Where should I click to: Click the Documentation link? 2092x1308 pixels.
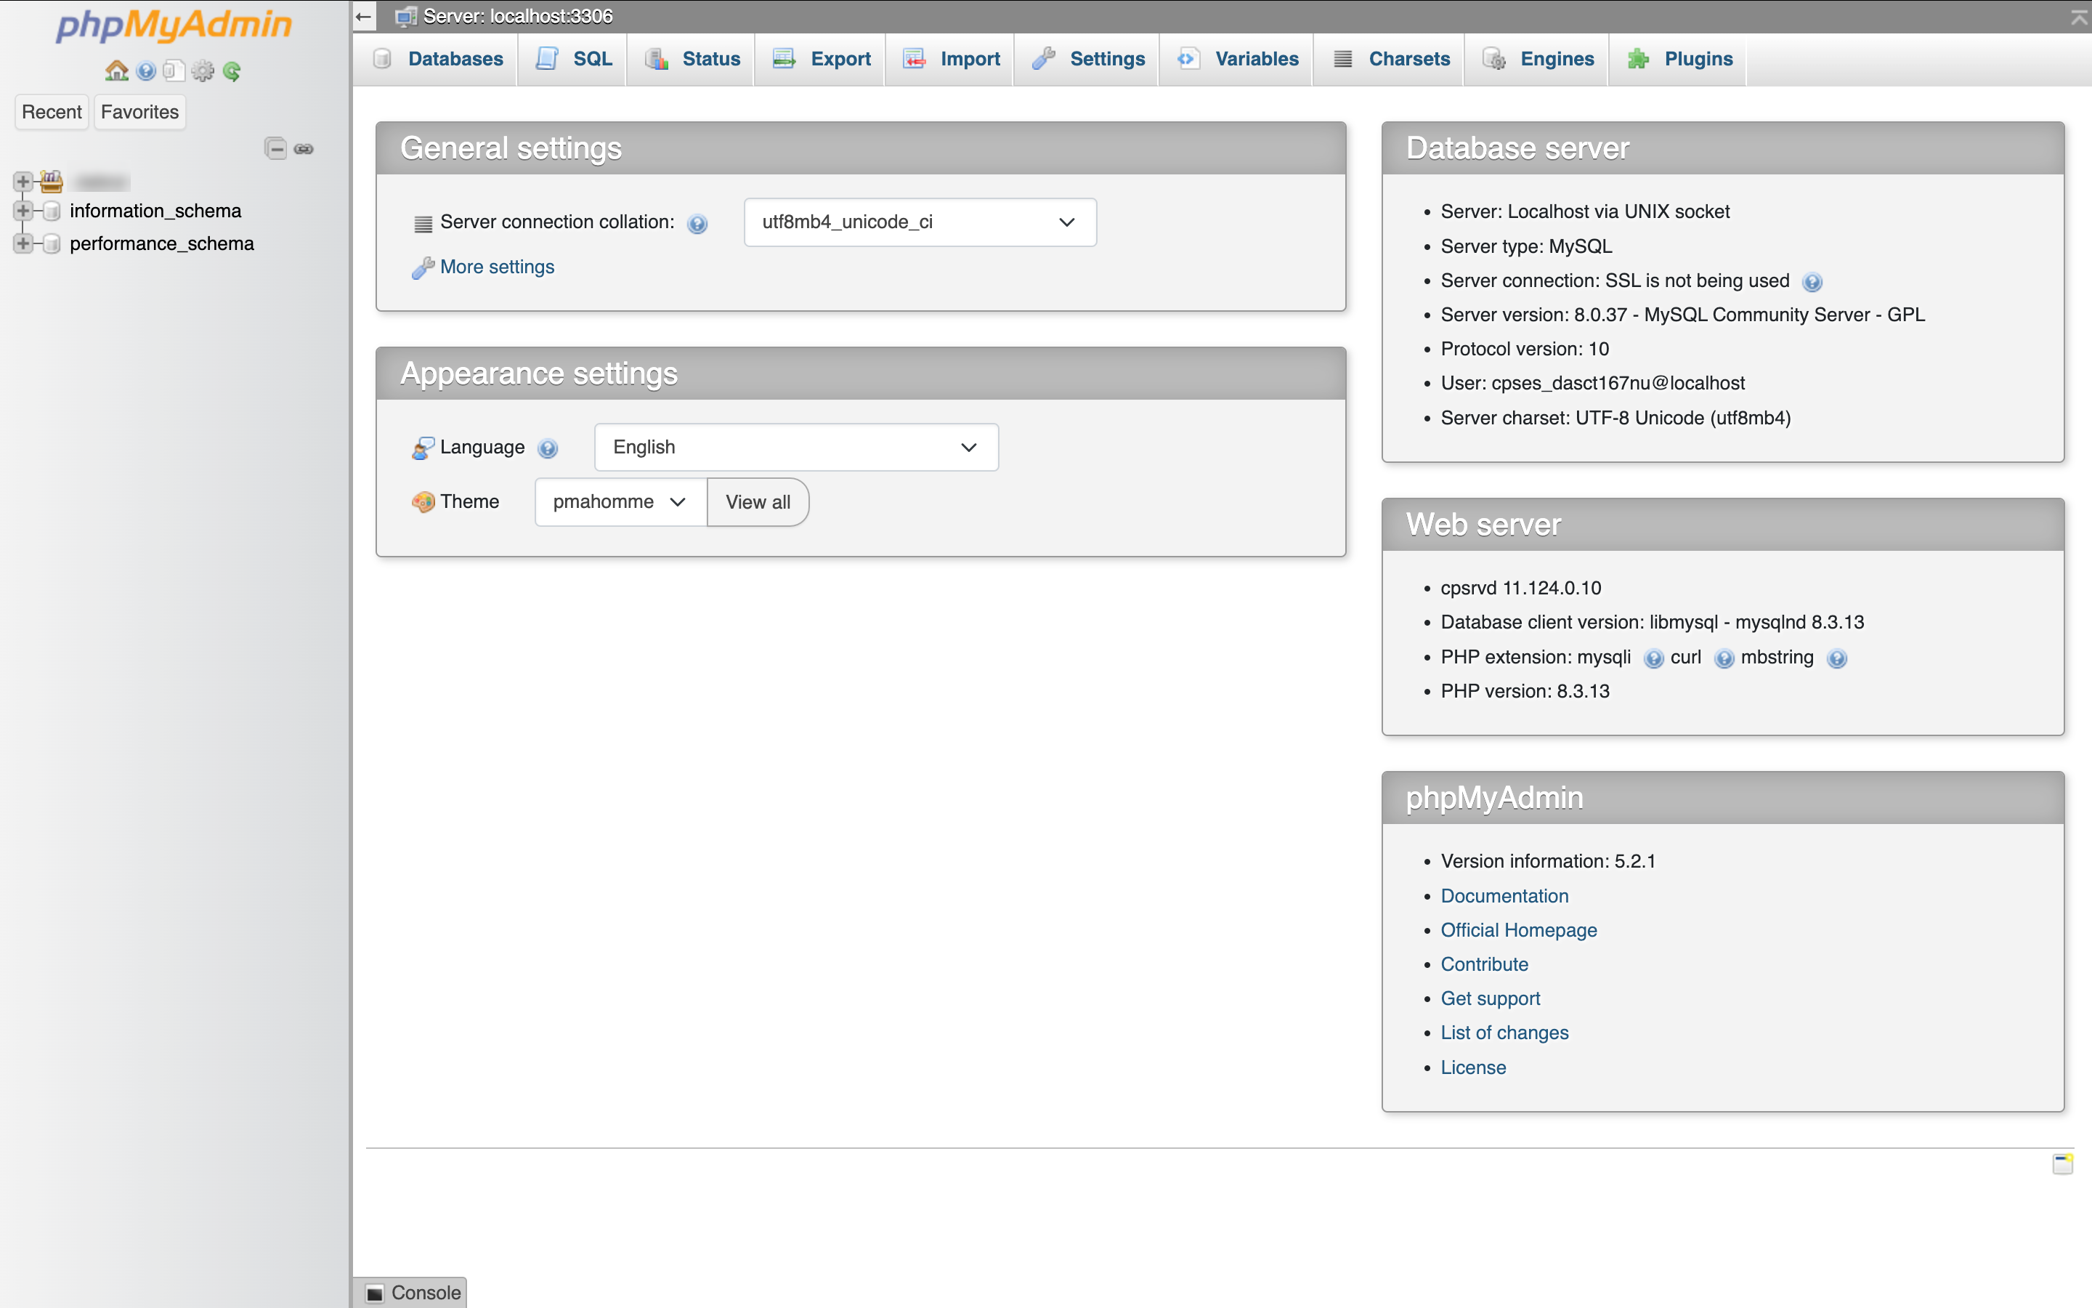point(1503,894)
